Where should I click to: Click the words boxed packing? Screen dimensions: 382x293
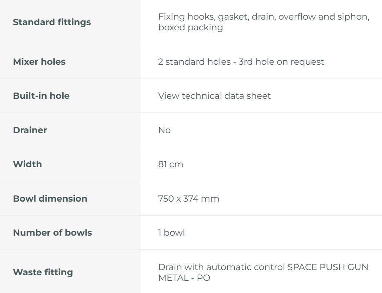191,28
